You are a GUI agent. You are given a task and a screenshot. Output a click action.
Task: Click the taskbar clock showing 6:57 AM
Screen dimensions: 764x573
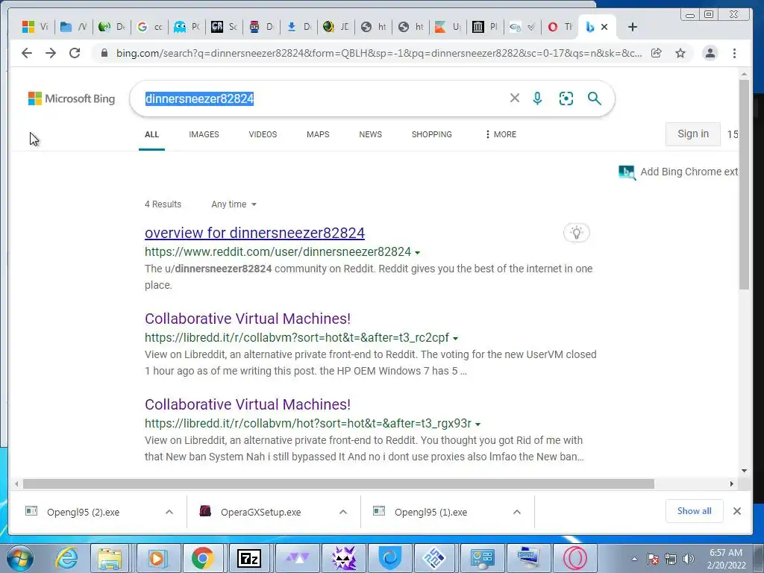[726, 559]
